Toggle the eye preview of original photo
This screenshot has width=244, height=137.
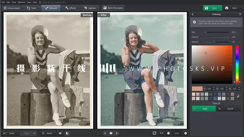[x=60, y=133]
